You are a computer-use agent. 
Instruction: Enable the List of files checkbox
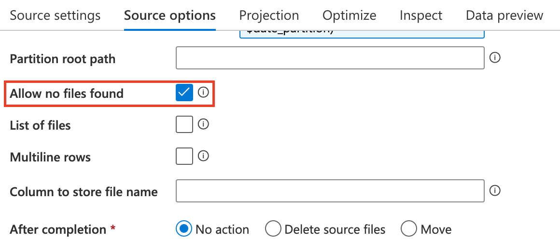[x=184, y=125]
